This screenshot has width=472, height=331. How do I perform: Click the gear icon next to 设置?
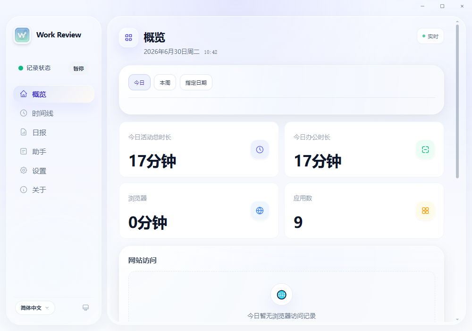(24, 170)
